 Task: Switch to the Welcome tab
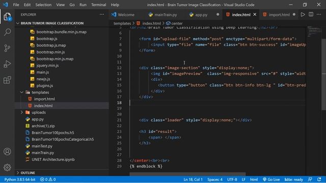[126, 15]
